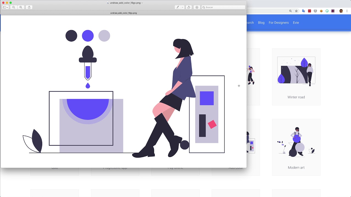Select the Markup sketch pen tool
351x197 pixels.
[x=178, y=7]
